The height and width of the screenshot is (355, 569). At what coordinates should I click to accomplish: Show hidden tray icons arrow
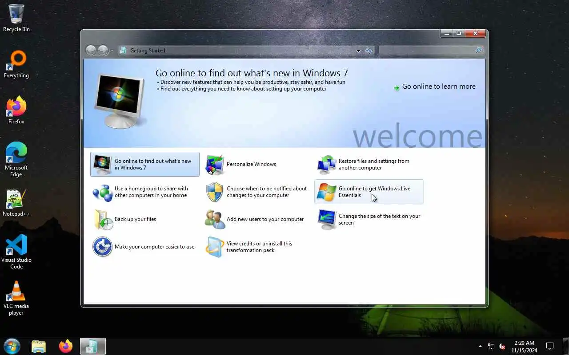pyautogui.click(x=480, y=346)
